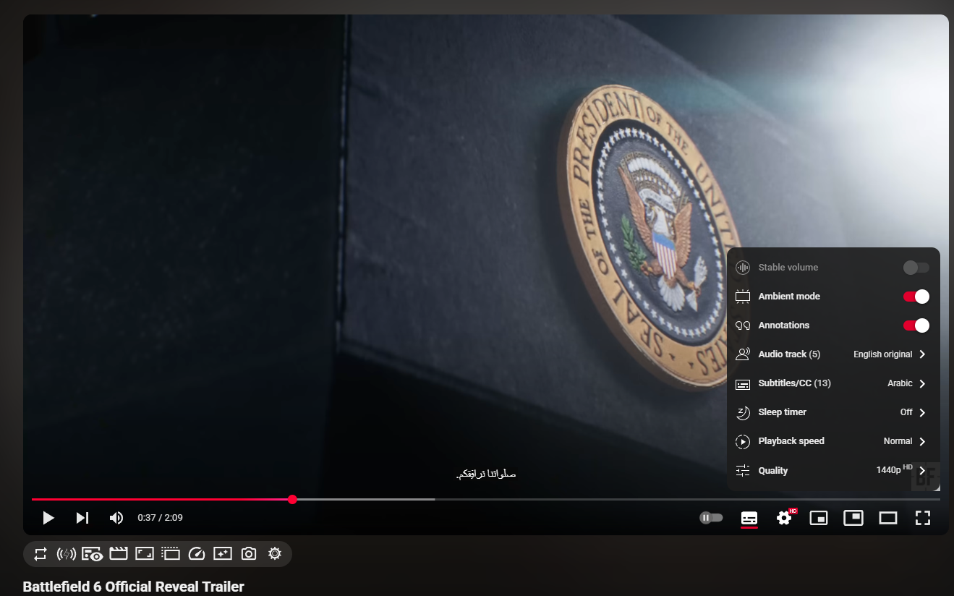Viewport: 954px width, 596px height.
Task: Click the Subtitles/CC caption icon in settings menu
Action: (743, 383)
